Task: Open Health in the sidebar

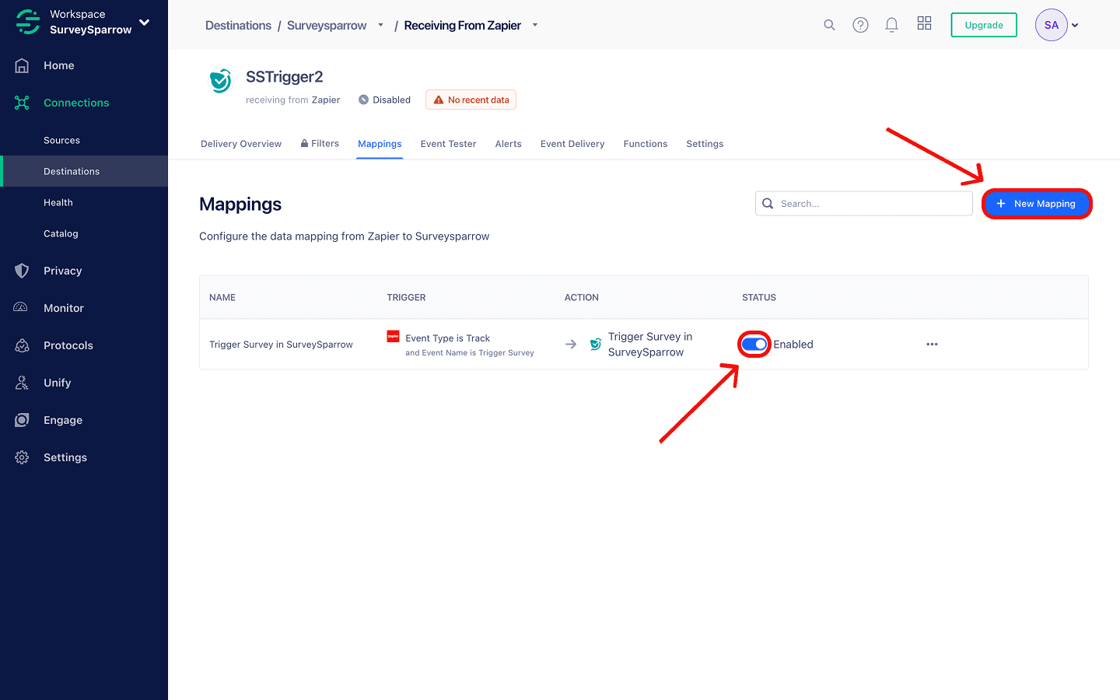Action: click(58, 202)
